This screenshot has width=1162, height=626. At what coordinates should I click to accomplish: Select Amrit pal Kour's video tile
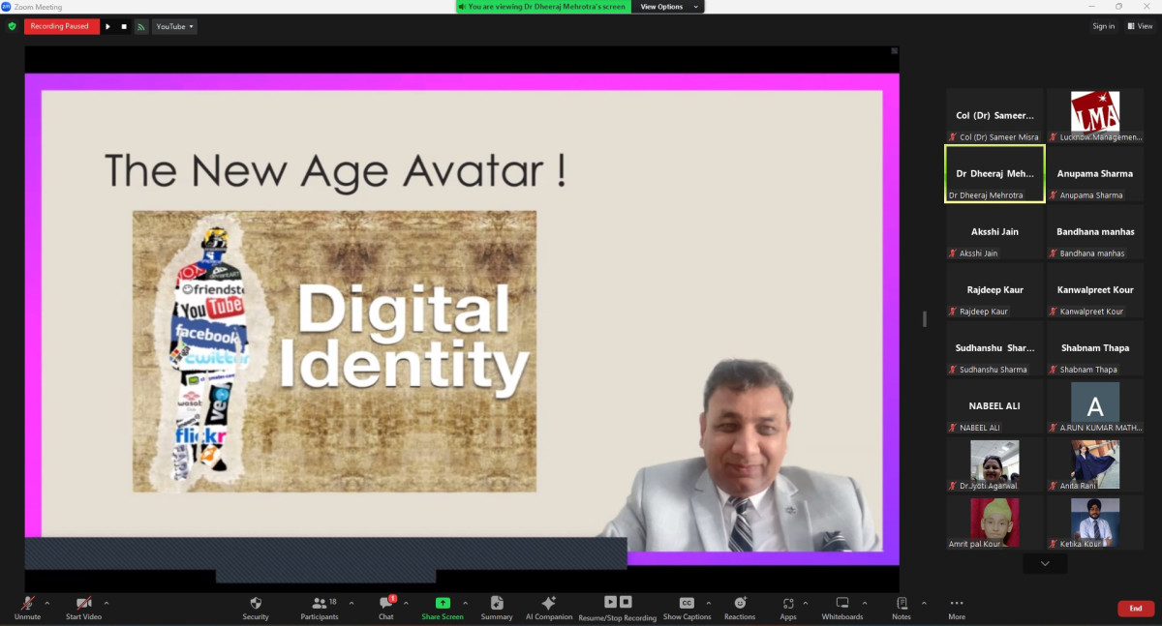994,522
